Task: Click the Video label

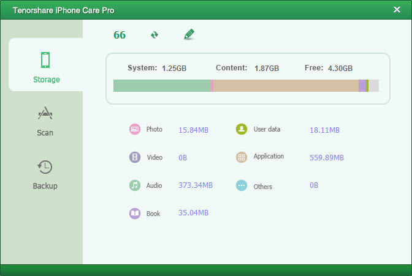Action: point(154,157)
